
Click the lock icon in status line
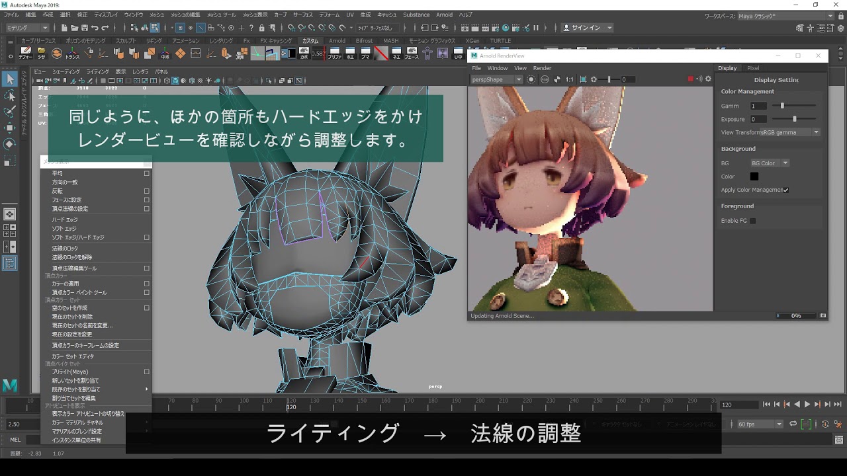262,28
